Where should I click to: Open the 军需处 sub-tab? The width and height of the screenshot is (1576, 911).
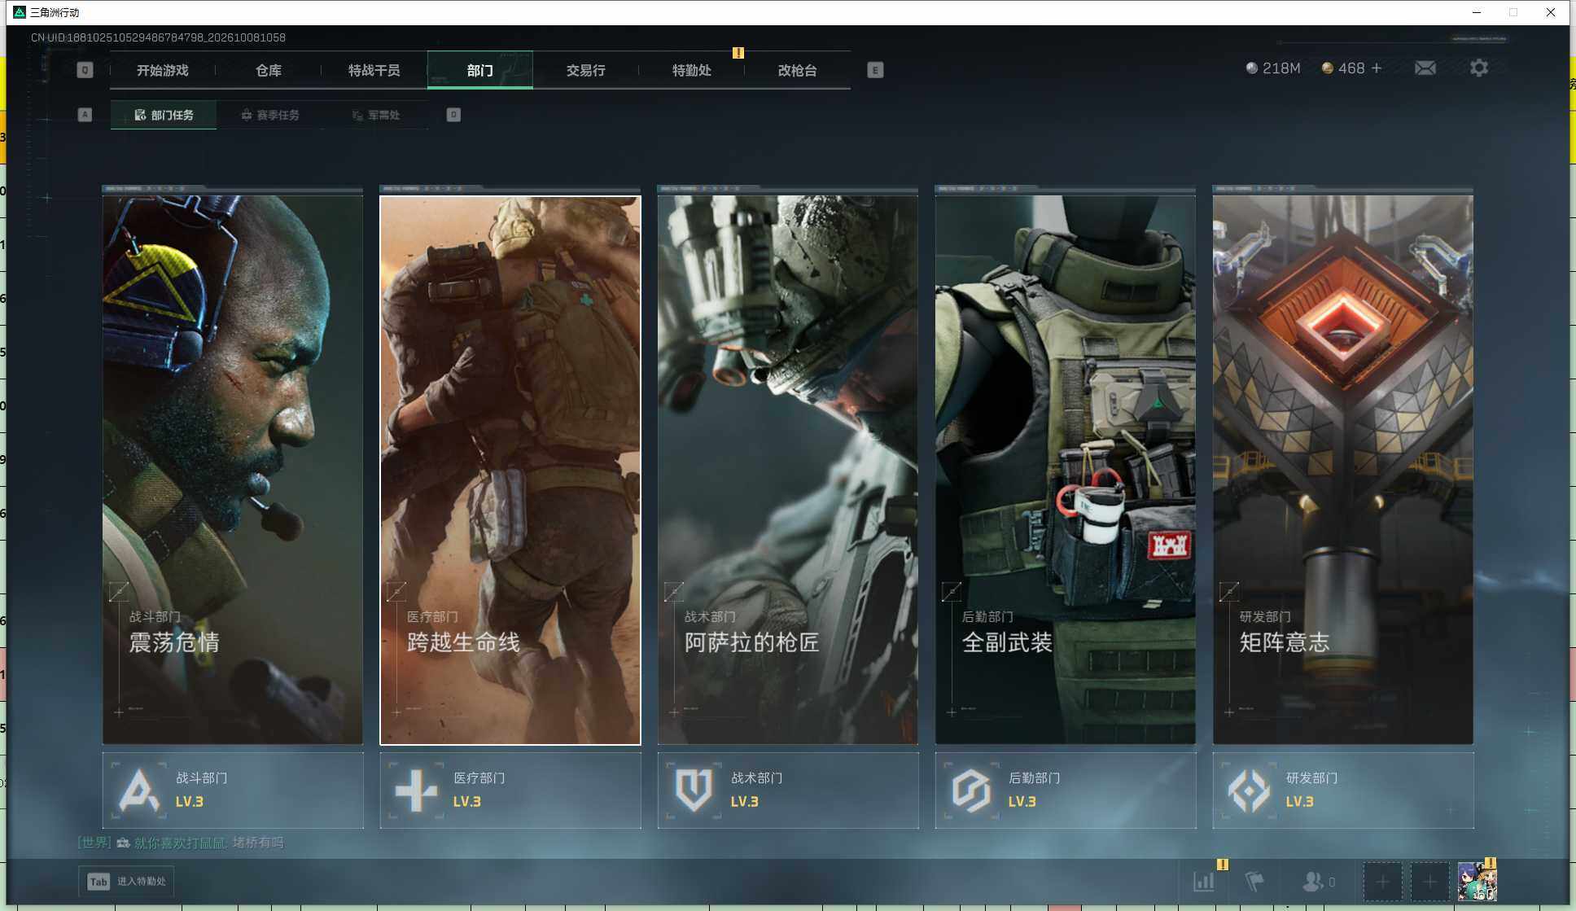376,115
